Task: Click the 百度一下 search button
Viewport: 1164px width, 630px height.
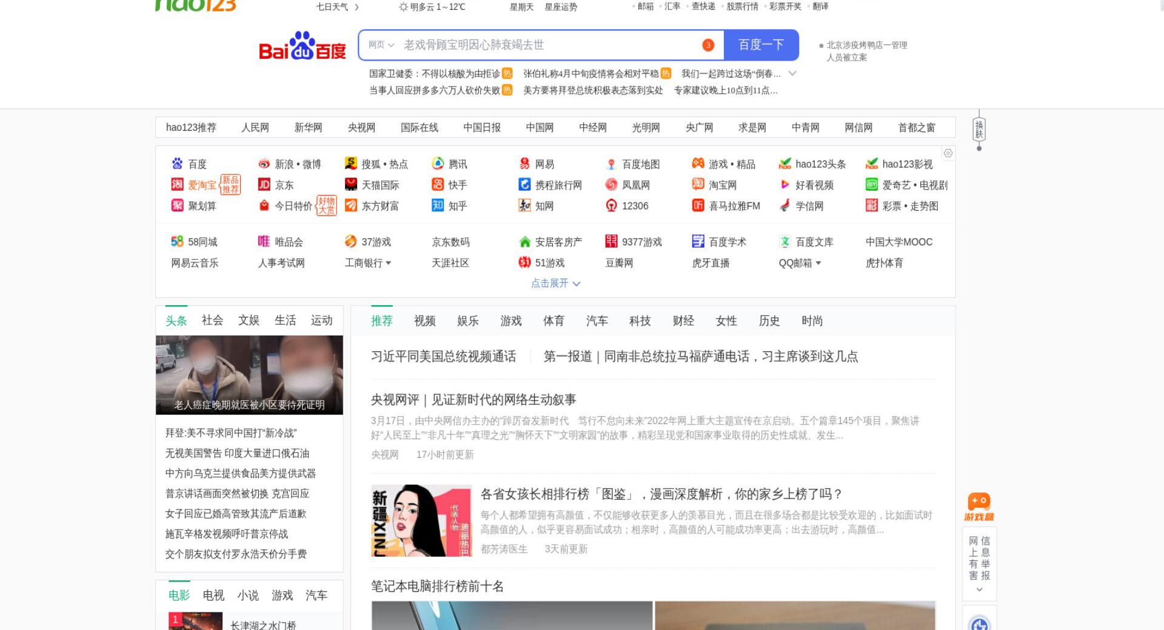Action: point(761,45)
